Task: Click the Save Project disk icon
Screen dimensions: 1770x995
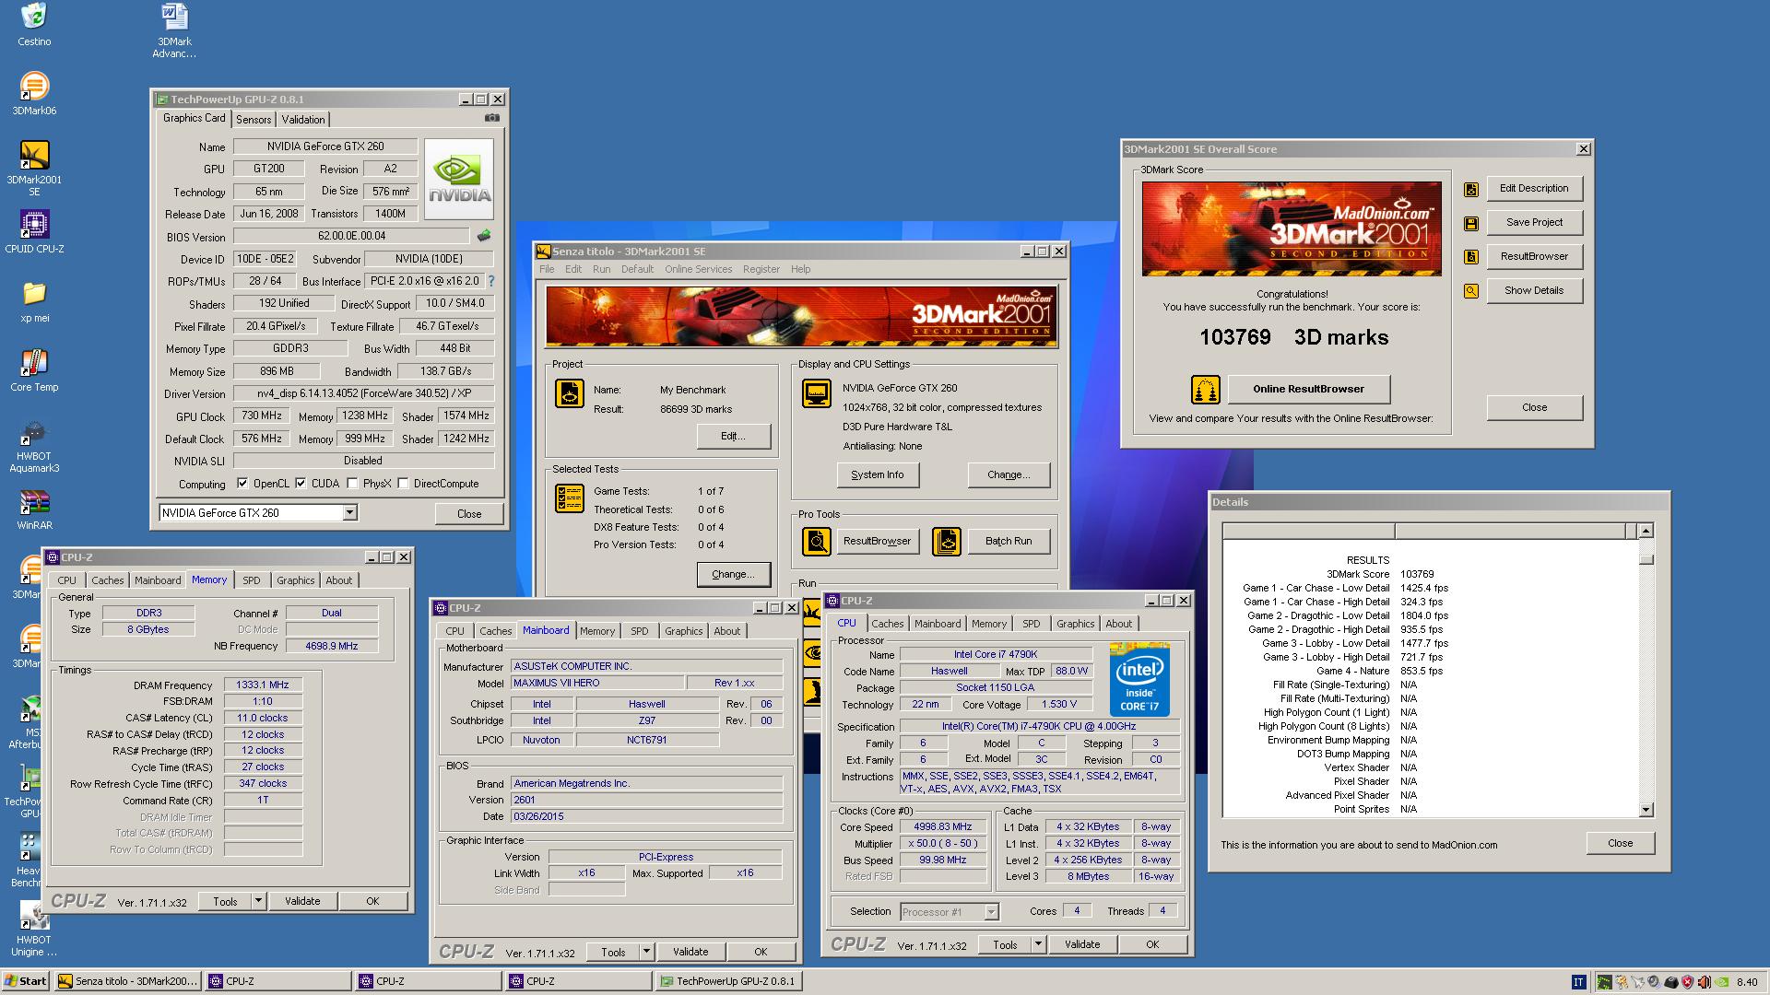Action: [1471, 223]
